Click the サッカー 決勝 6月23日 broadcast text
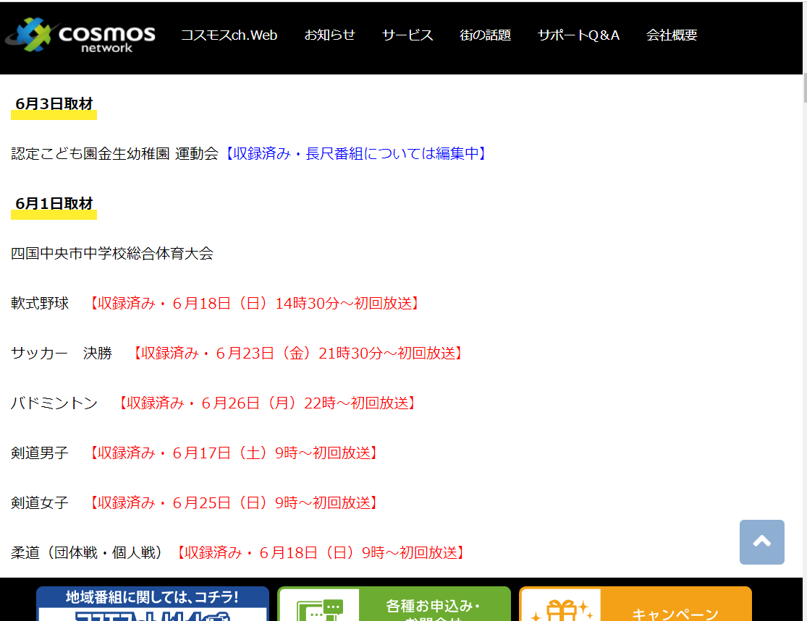 point(296,354)
